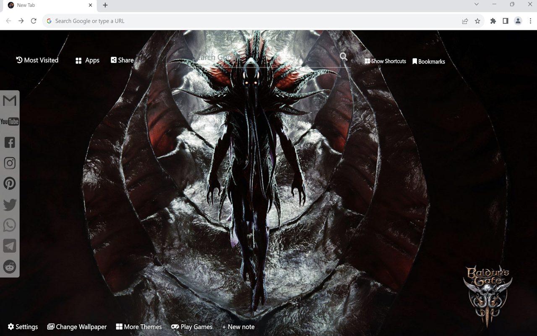Open Pinterest from the sidebar
537x336 pixels.
(10, 184)
